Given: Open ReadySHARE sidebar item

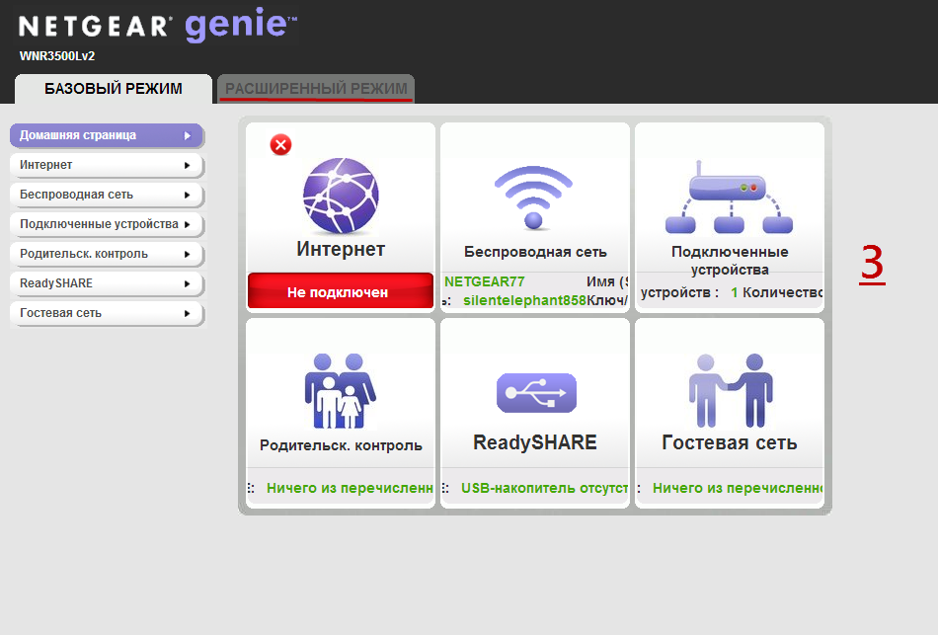Looking at the screenshot, I should 107,283.
